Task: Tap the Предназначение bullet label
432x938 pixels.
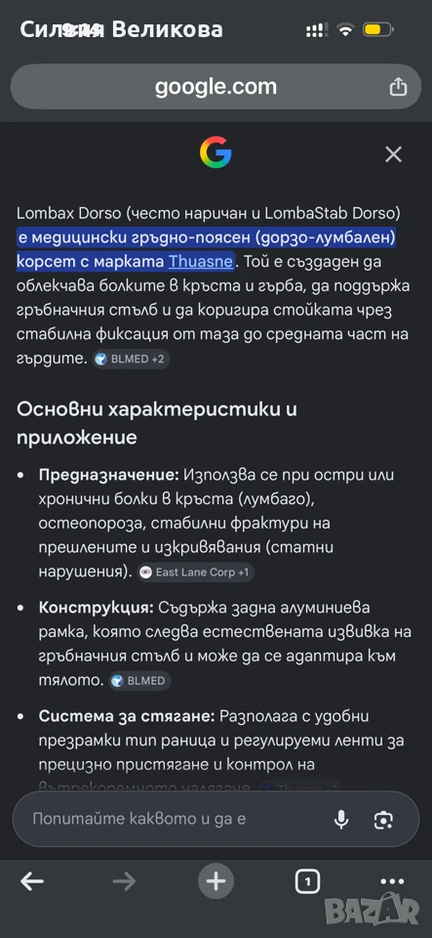Action: coord(108,475)
